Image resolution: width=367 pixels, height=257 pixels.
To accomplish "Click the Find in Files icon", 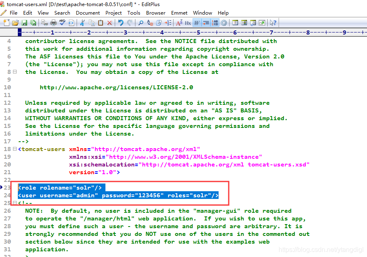I will [159, 23].
